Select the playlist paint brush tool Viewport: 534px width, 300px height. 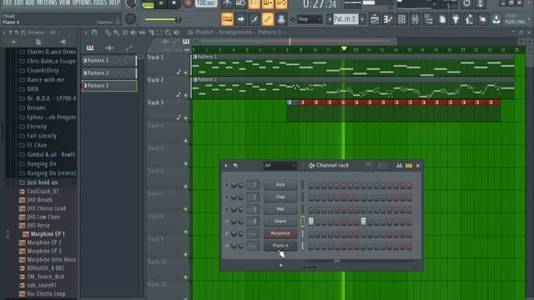[x=116, y=32]
